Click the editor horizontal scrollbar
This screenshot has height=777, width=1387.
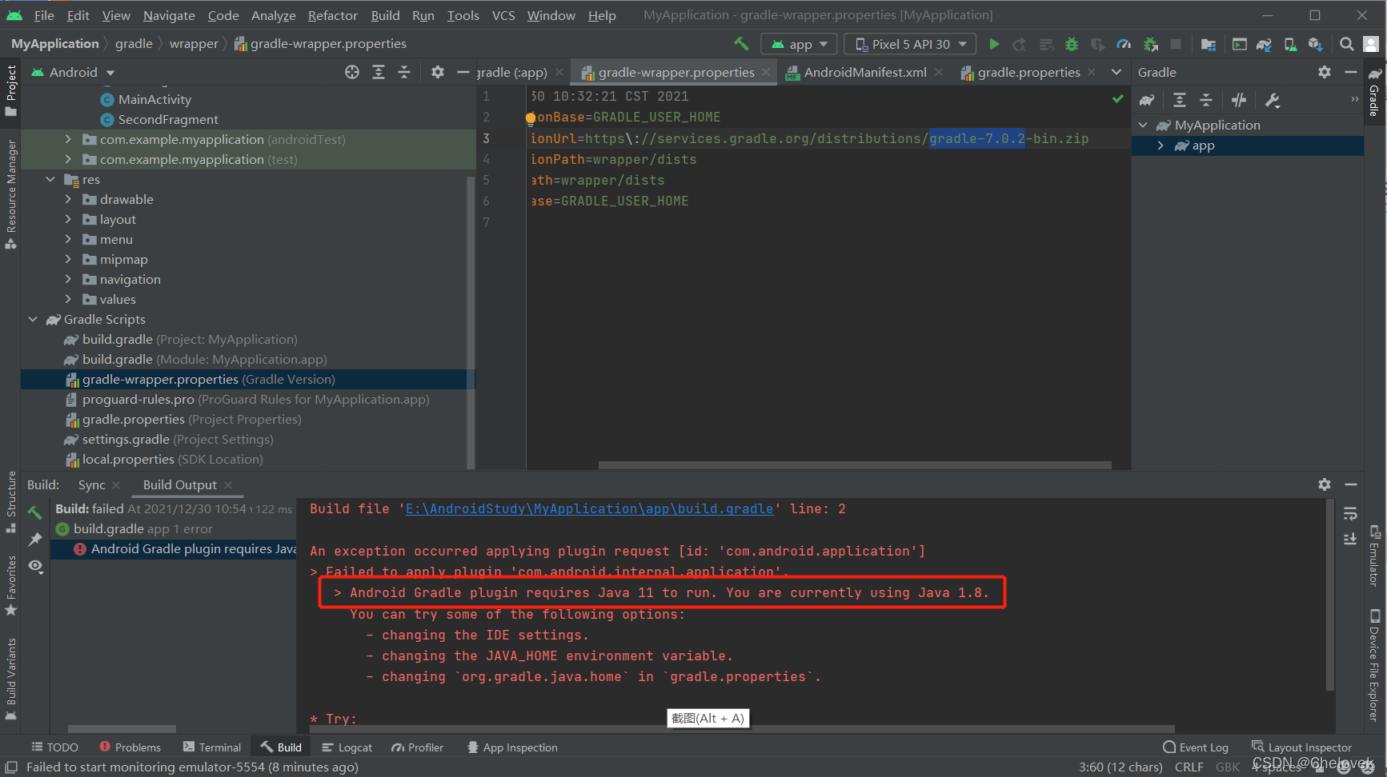click(855, 464)
